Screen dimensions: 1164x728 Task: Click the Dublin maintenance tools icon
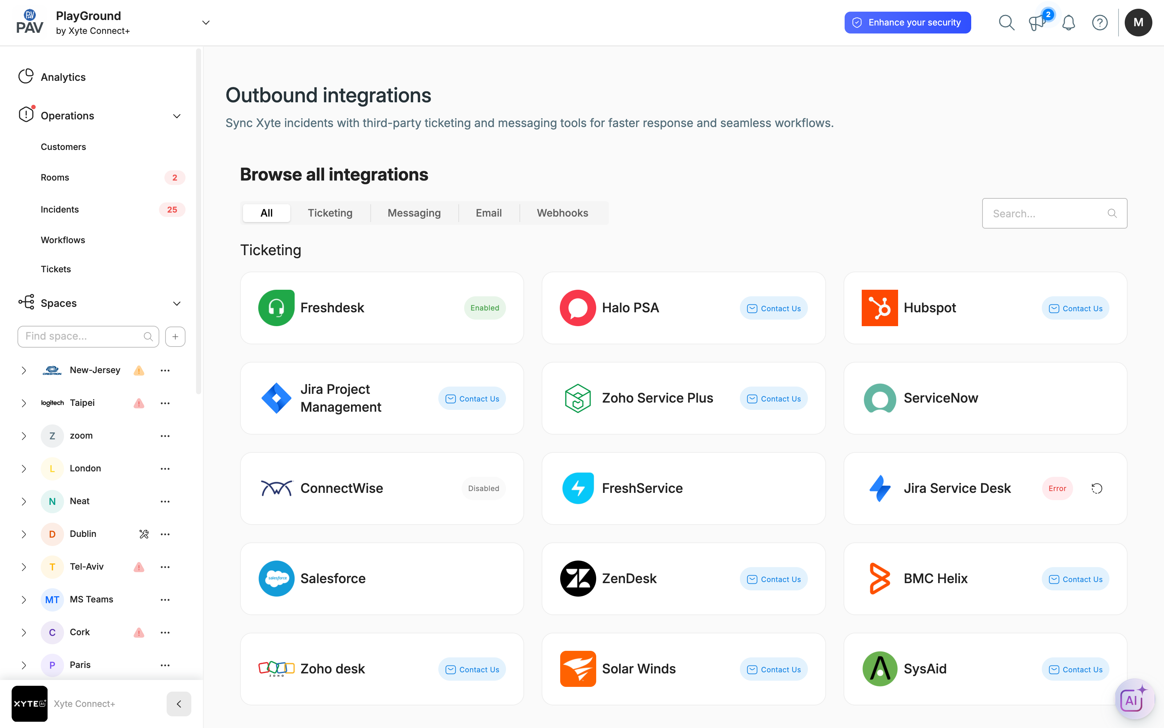pos(144,534)
